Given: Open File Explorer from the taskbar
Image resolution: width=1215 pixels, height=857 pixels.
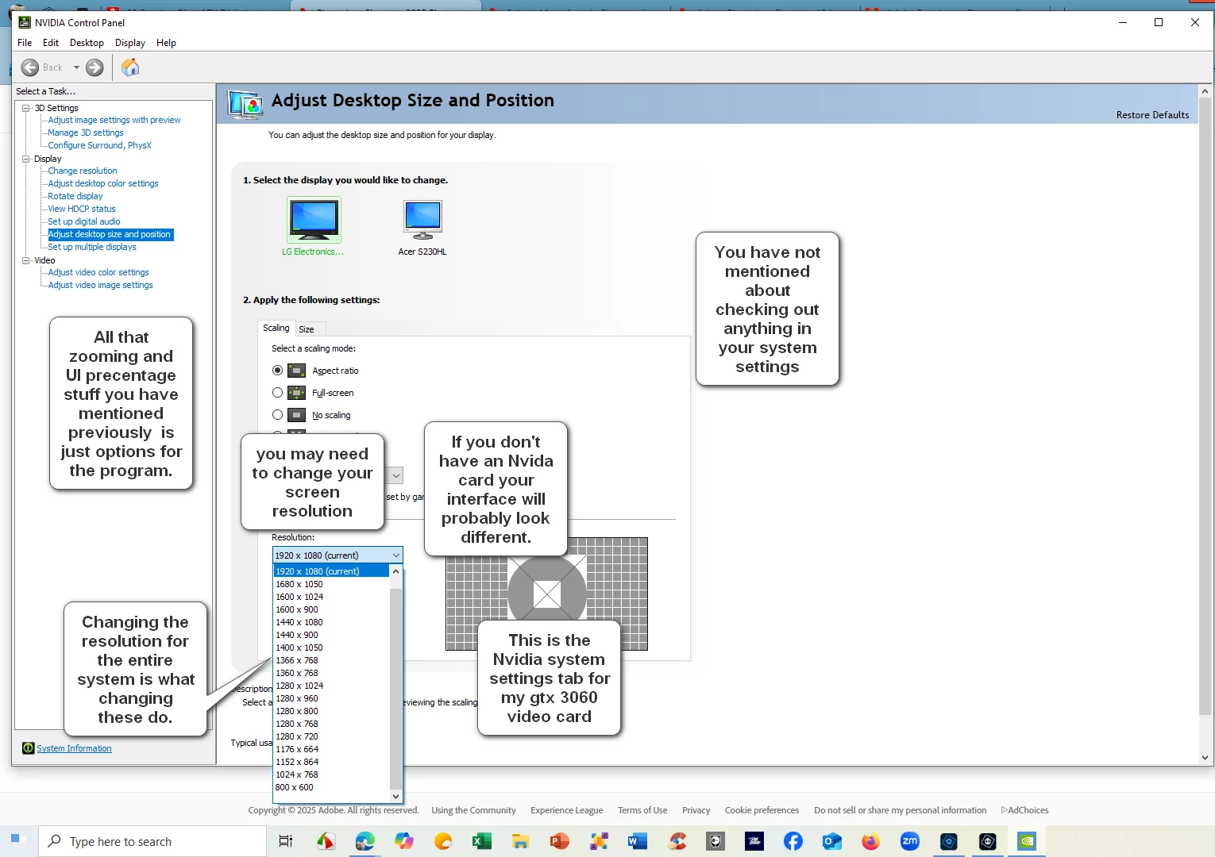Looking at the screenshot, I should pos(520,841).
